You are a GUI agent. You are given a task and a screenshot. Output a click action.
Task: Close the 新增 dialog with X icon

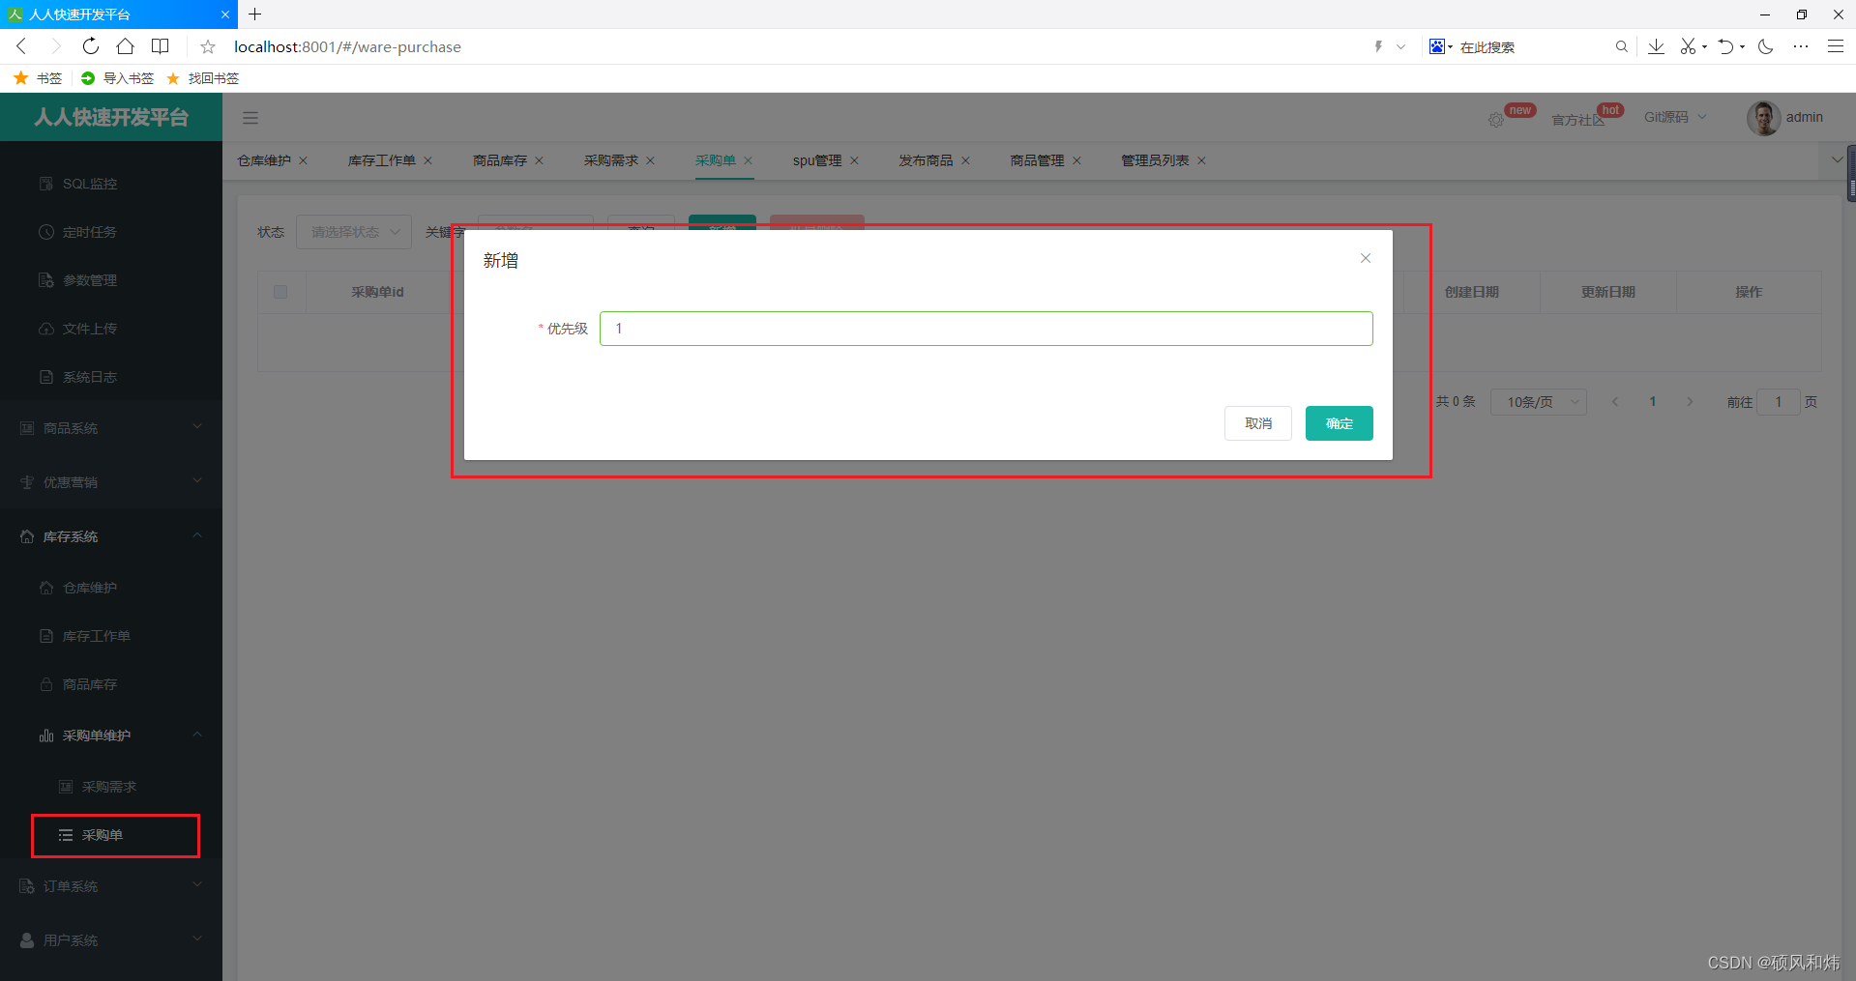1366,258
